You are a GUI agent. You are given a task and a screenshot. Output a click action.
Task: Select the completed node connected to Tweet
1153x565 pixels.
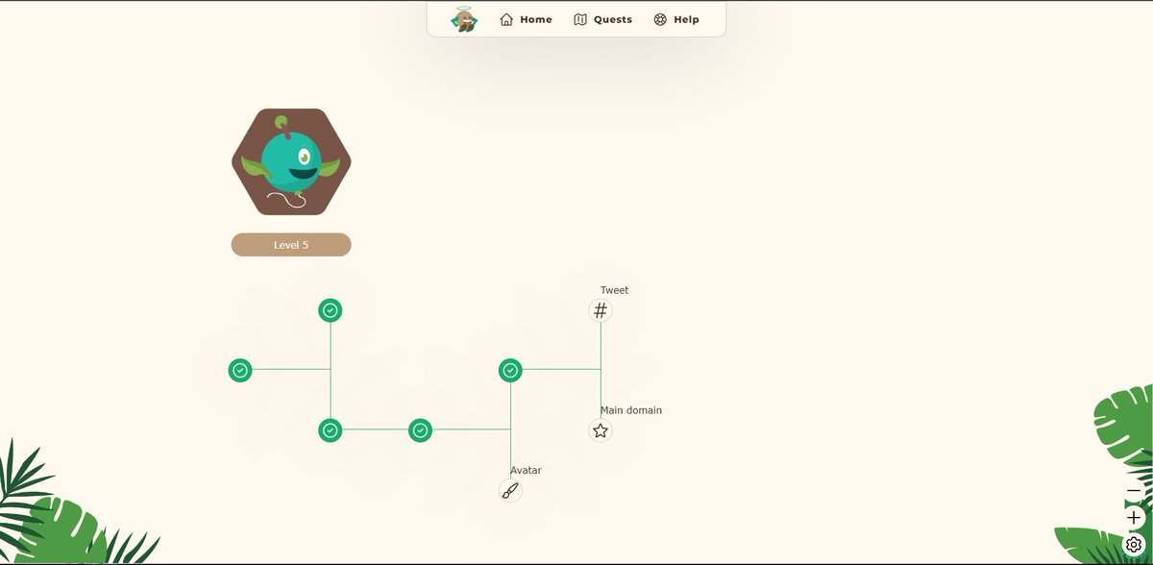[x=510, y=370]
